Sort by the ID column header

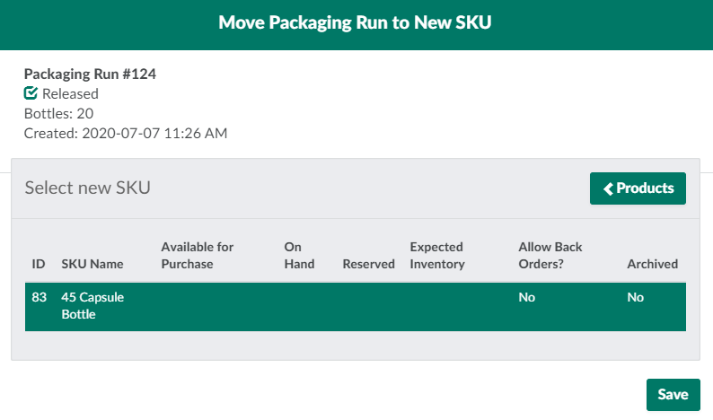[x=39, y=264]
